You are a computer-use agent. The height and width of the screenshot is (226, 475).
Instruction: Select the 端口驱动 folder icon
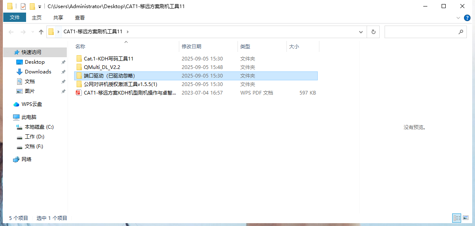pyautogui.click(x=79, y=76)
